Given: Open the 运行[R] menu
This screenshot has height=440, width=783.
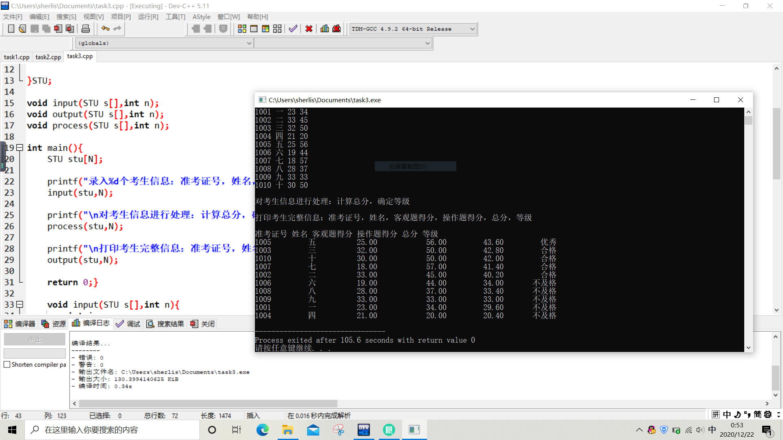Looking at the screenshot, I should pos(148,17).
